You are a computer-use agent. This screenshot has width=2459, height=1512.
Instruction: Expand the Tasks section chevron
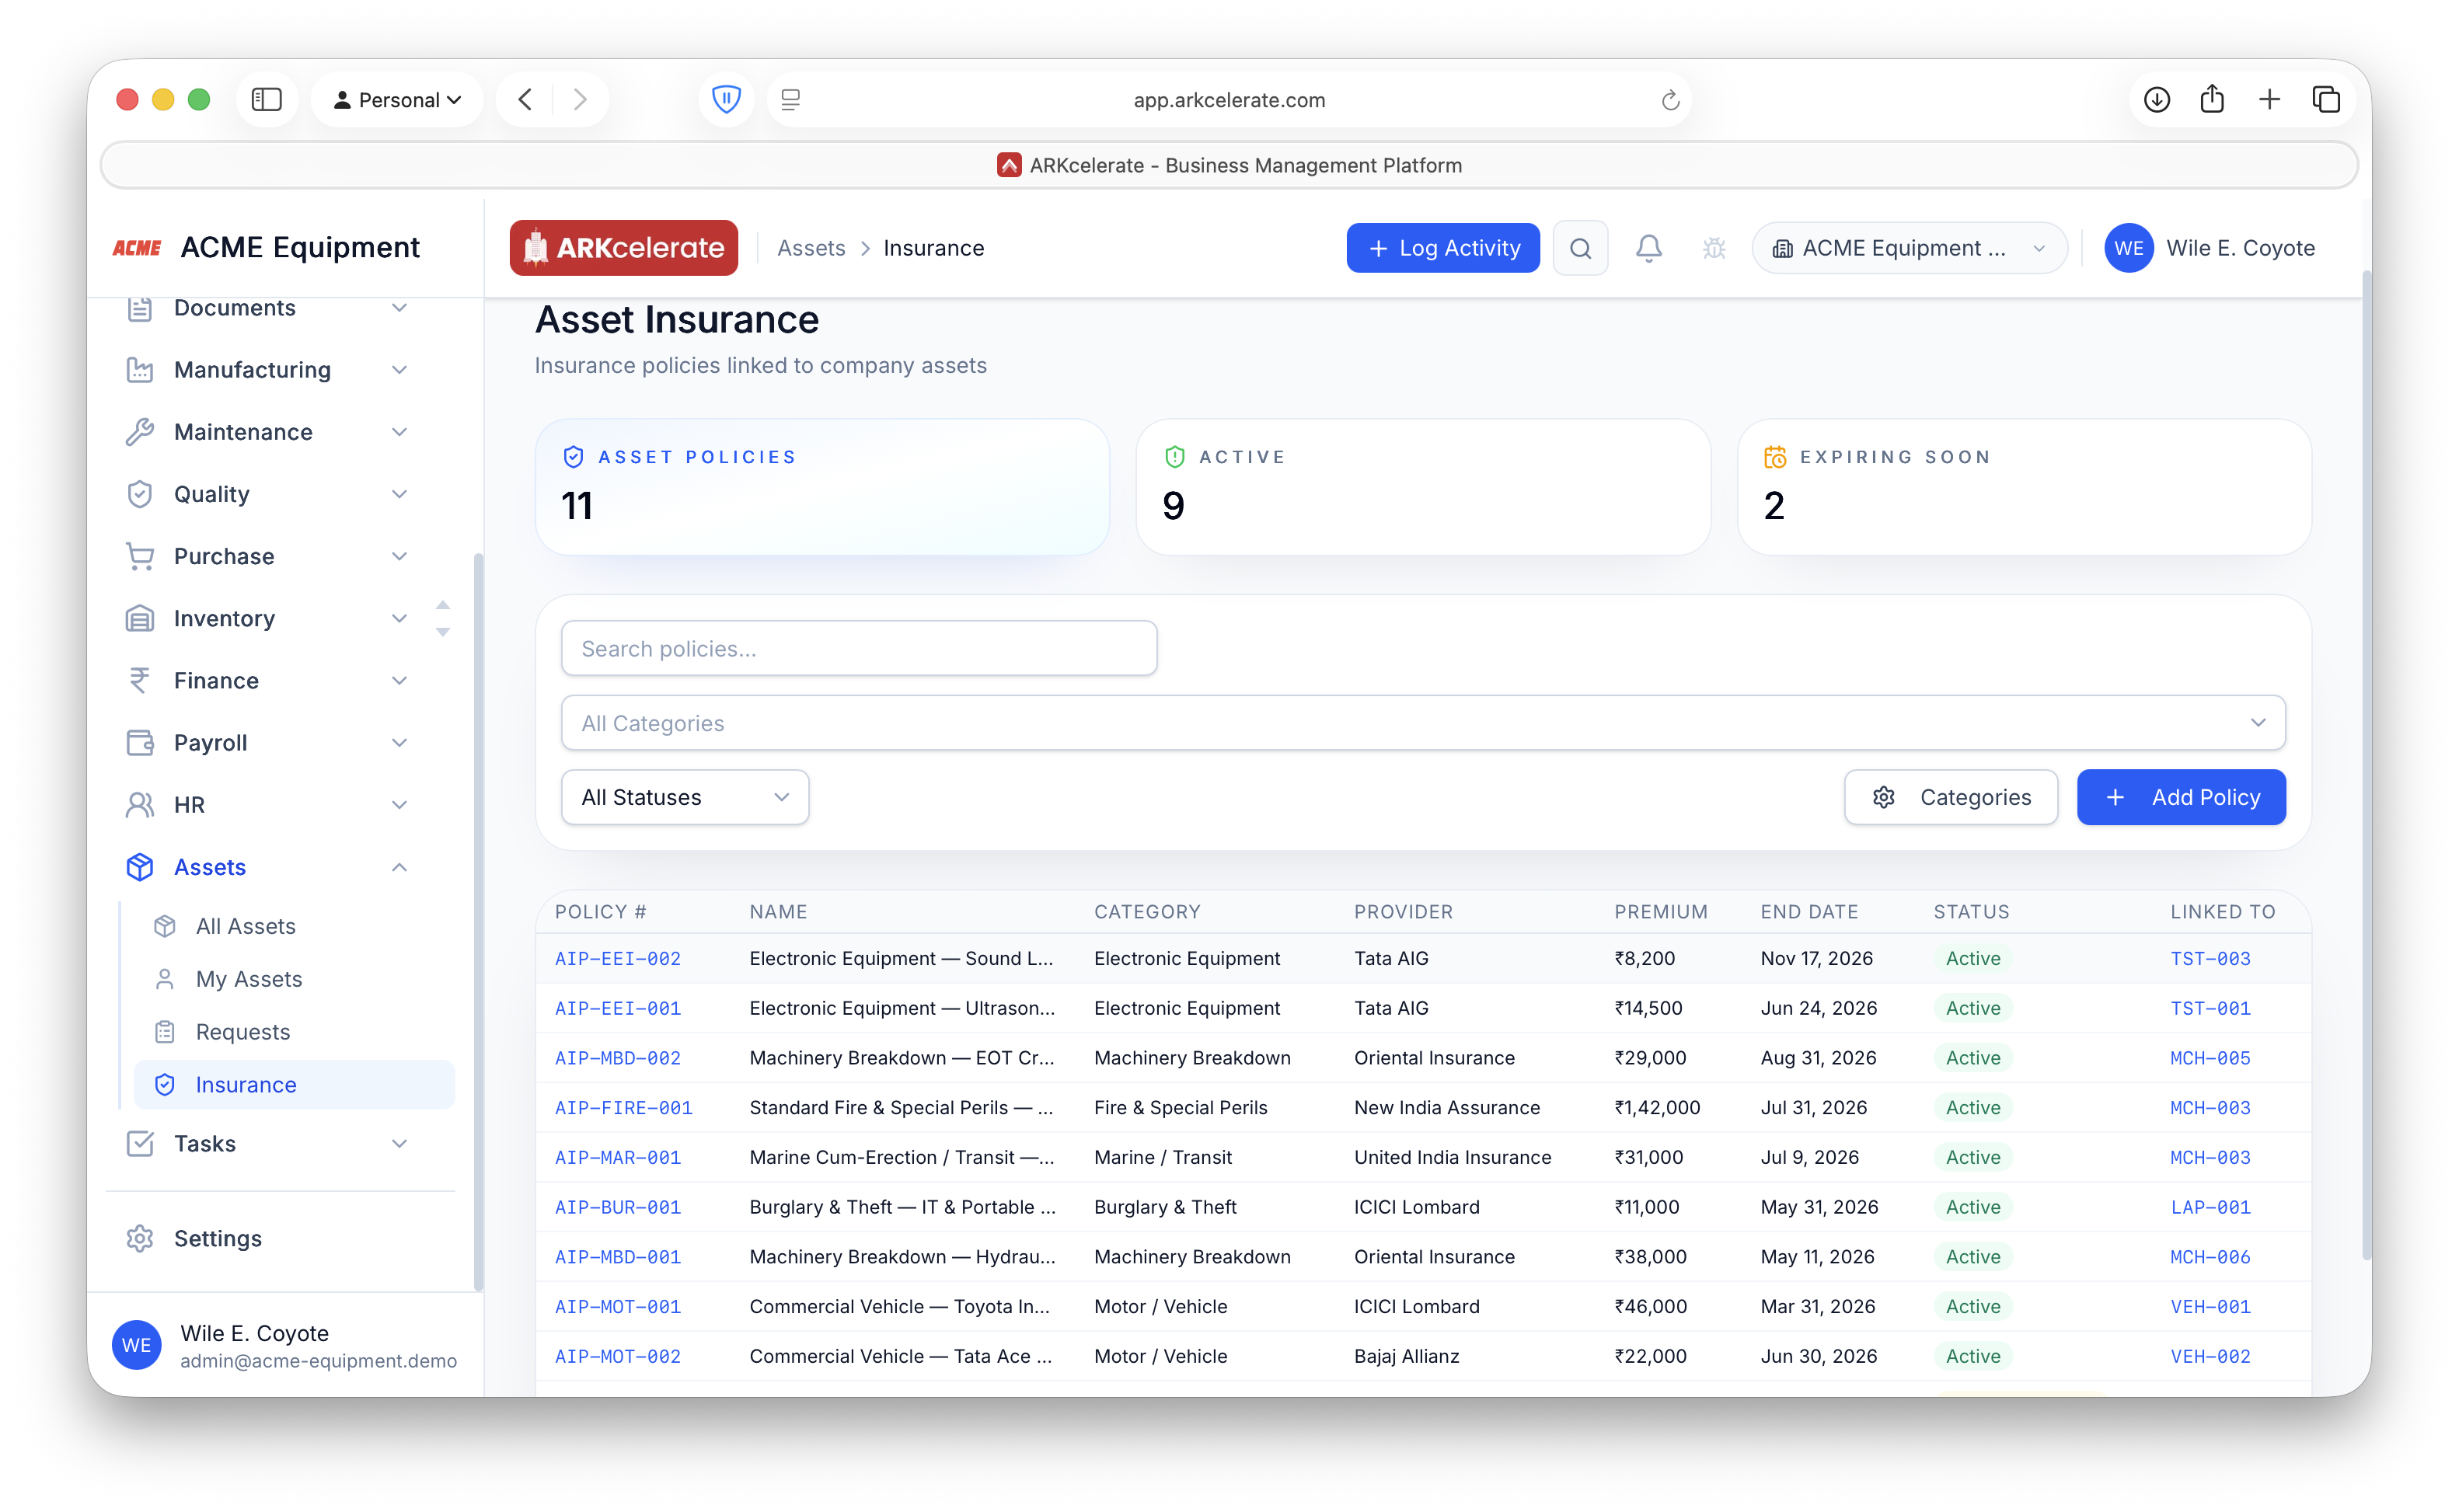pos(399,1143)
